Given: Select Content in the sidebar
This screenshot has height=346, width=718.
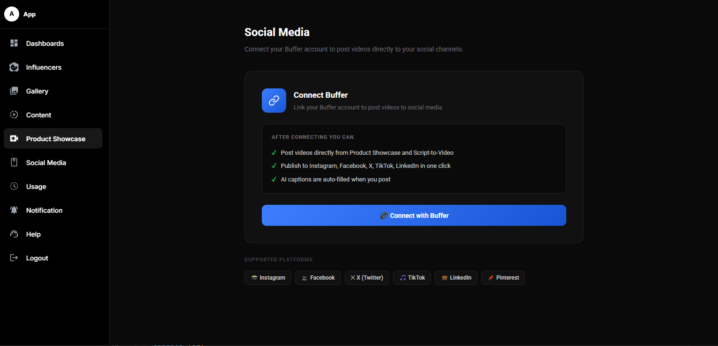Looking at the screenshot, I should pos(53,115).
